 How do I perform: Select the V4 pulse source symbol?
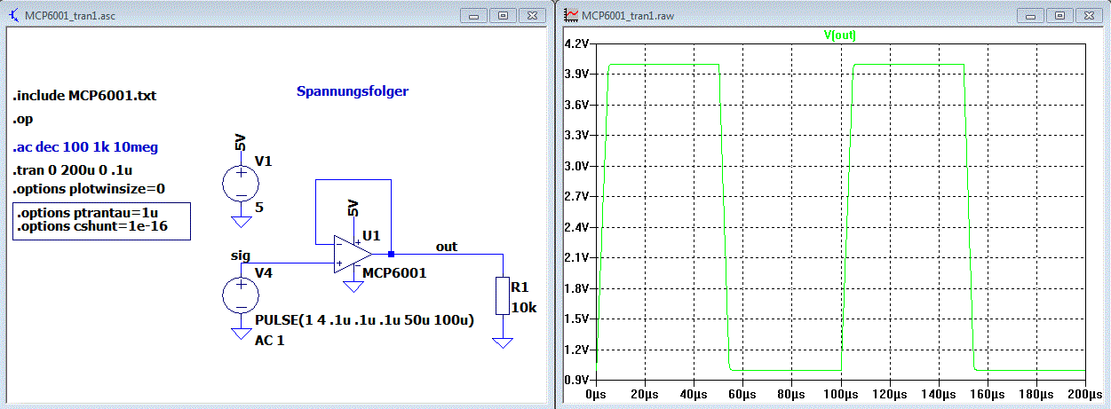tap(240, 295)
